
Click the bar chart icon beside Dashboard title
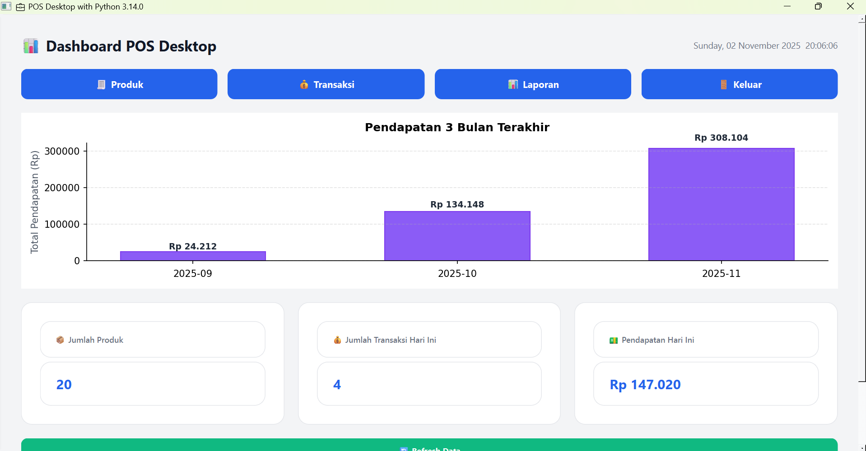[31, 46]
